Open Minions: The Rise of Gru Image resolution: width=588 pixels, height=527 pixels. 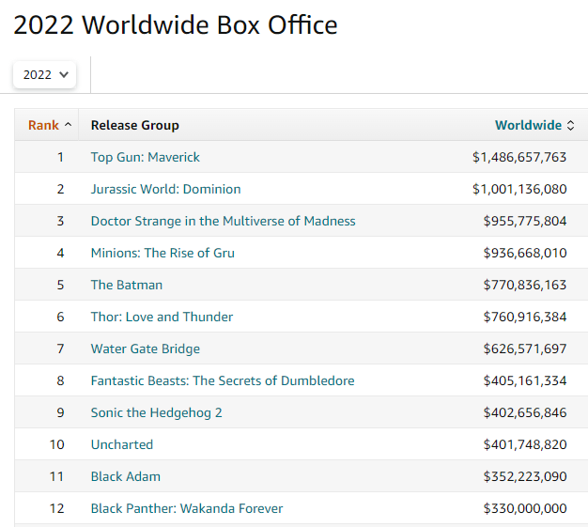(162, 253)
